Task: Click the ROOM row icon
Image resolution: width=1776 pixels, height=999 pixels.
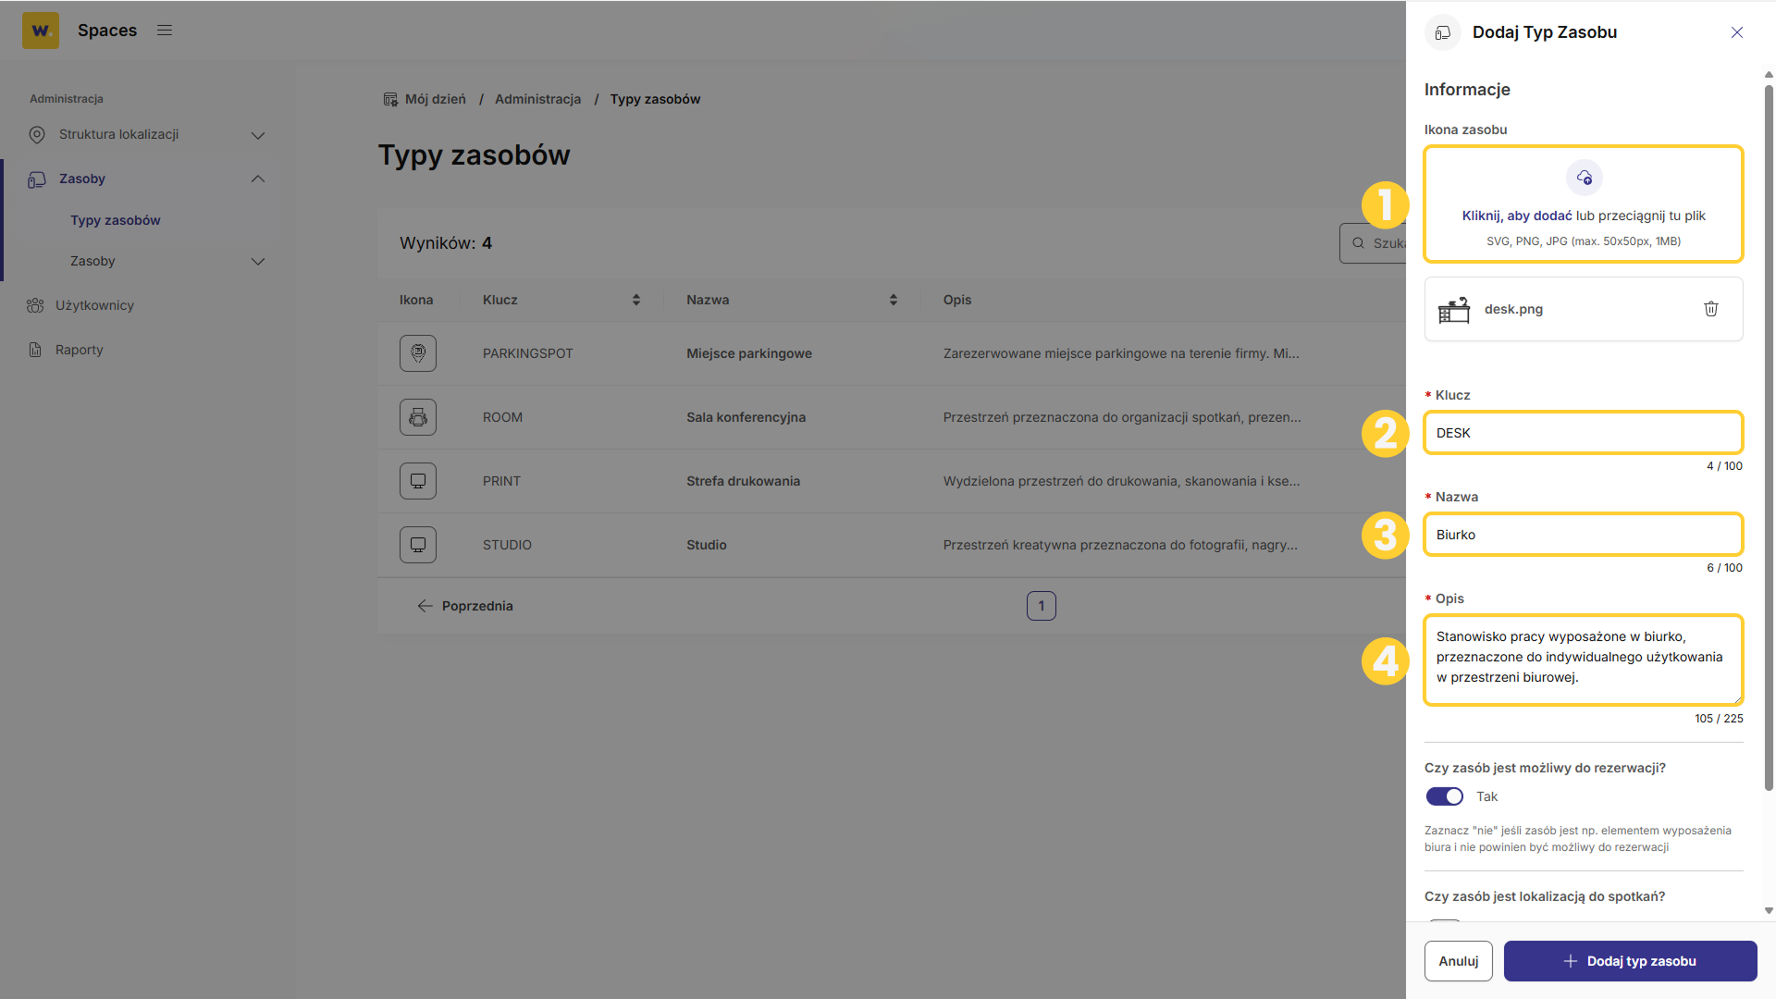Action: pos(418,417)
